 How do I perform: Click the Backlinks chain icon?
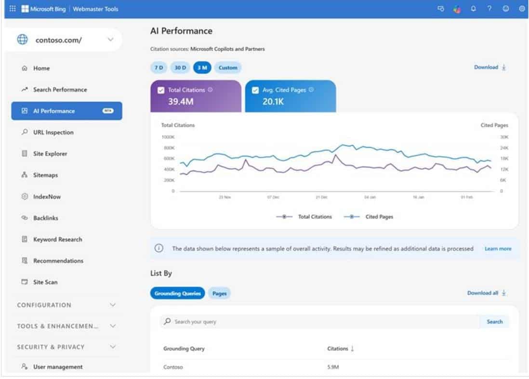click(24, 218)
